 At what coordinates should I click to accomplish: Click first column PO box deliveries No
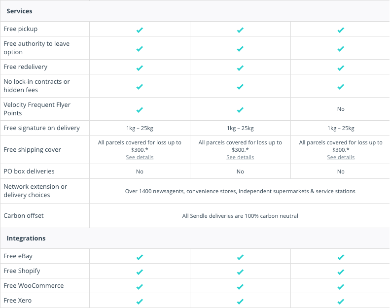click(x=140, y=171)
